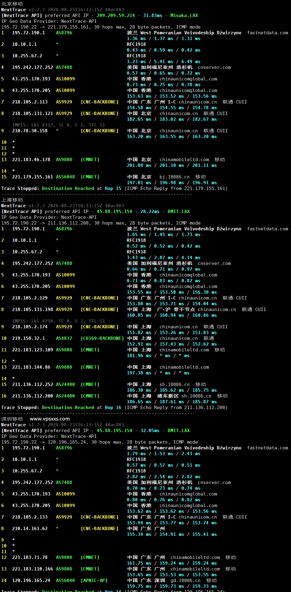Image resolution: width=291 pixels, height=592 pixels.
Task: Click the 210.14.161.62 hop IP
Action: click(30, 529)
